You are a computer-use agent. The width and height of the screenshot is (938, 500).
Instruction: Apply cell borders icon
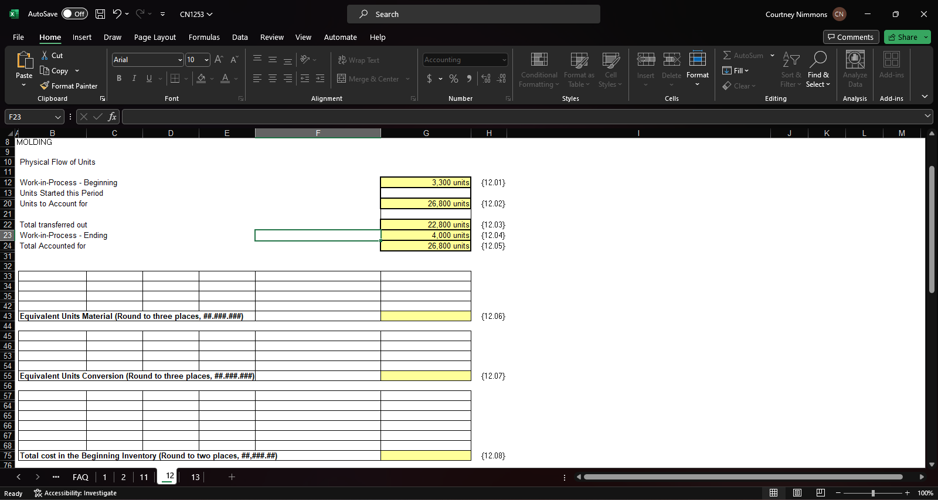point(175,79)
